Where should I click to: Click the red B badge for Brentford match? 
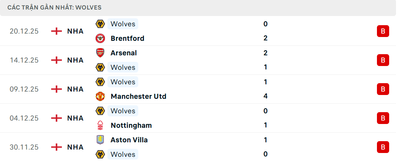pyautogui.click(x=383, y=31)
